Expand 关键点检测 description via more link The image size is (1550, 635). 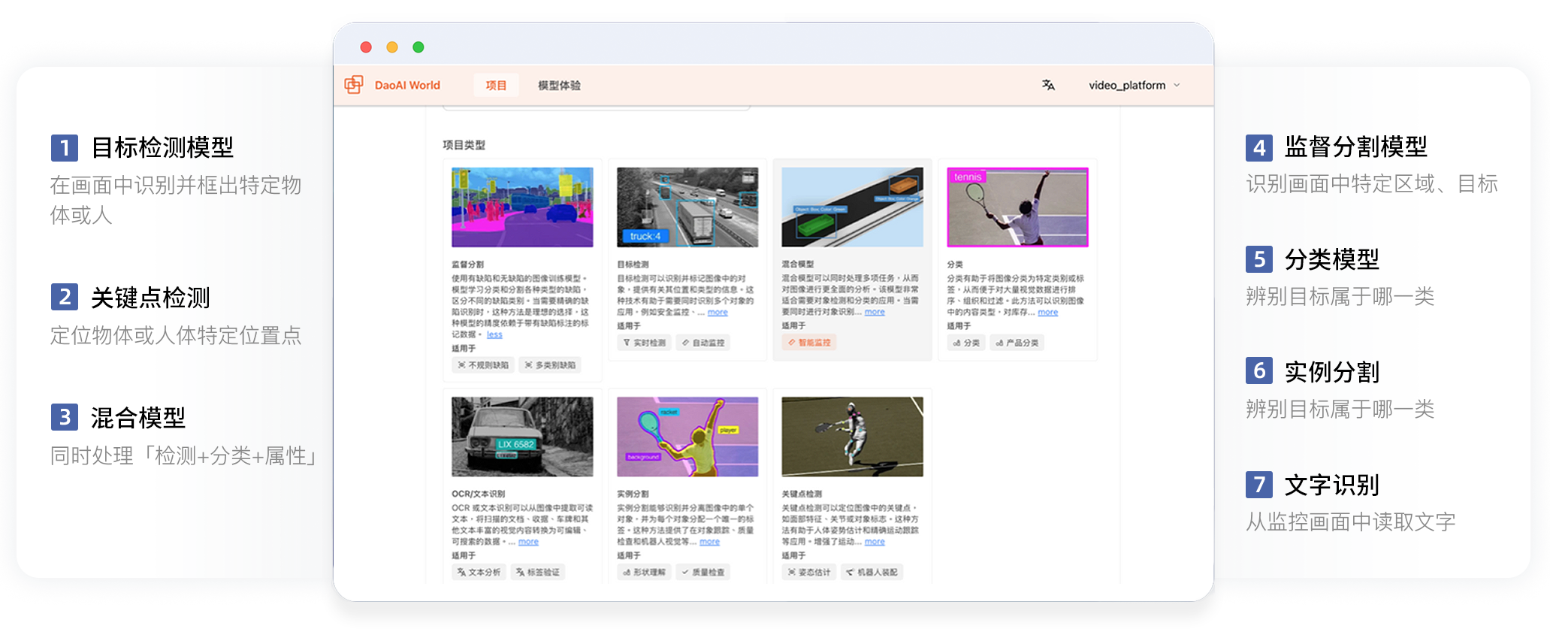(875, 541)
